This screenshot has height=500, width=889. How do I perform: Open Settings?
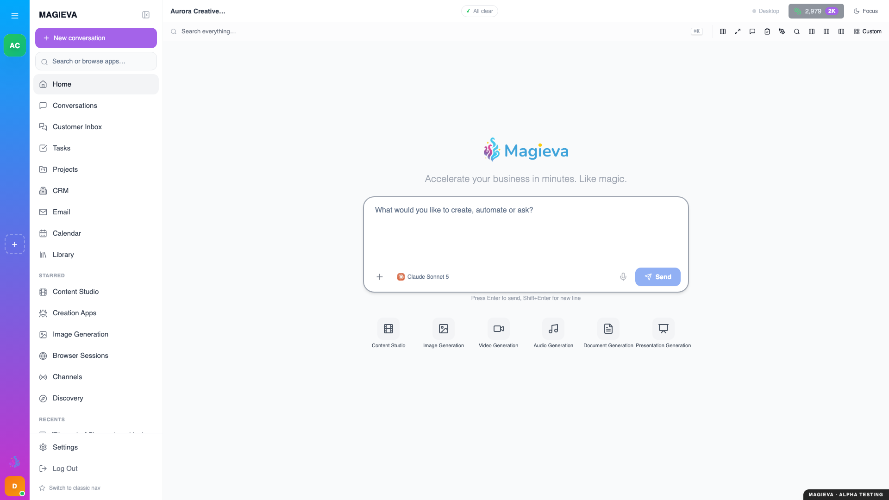click(96, 447)
